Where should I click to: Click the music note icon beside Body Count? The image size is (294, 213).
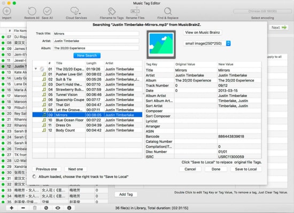(44, 130)
